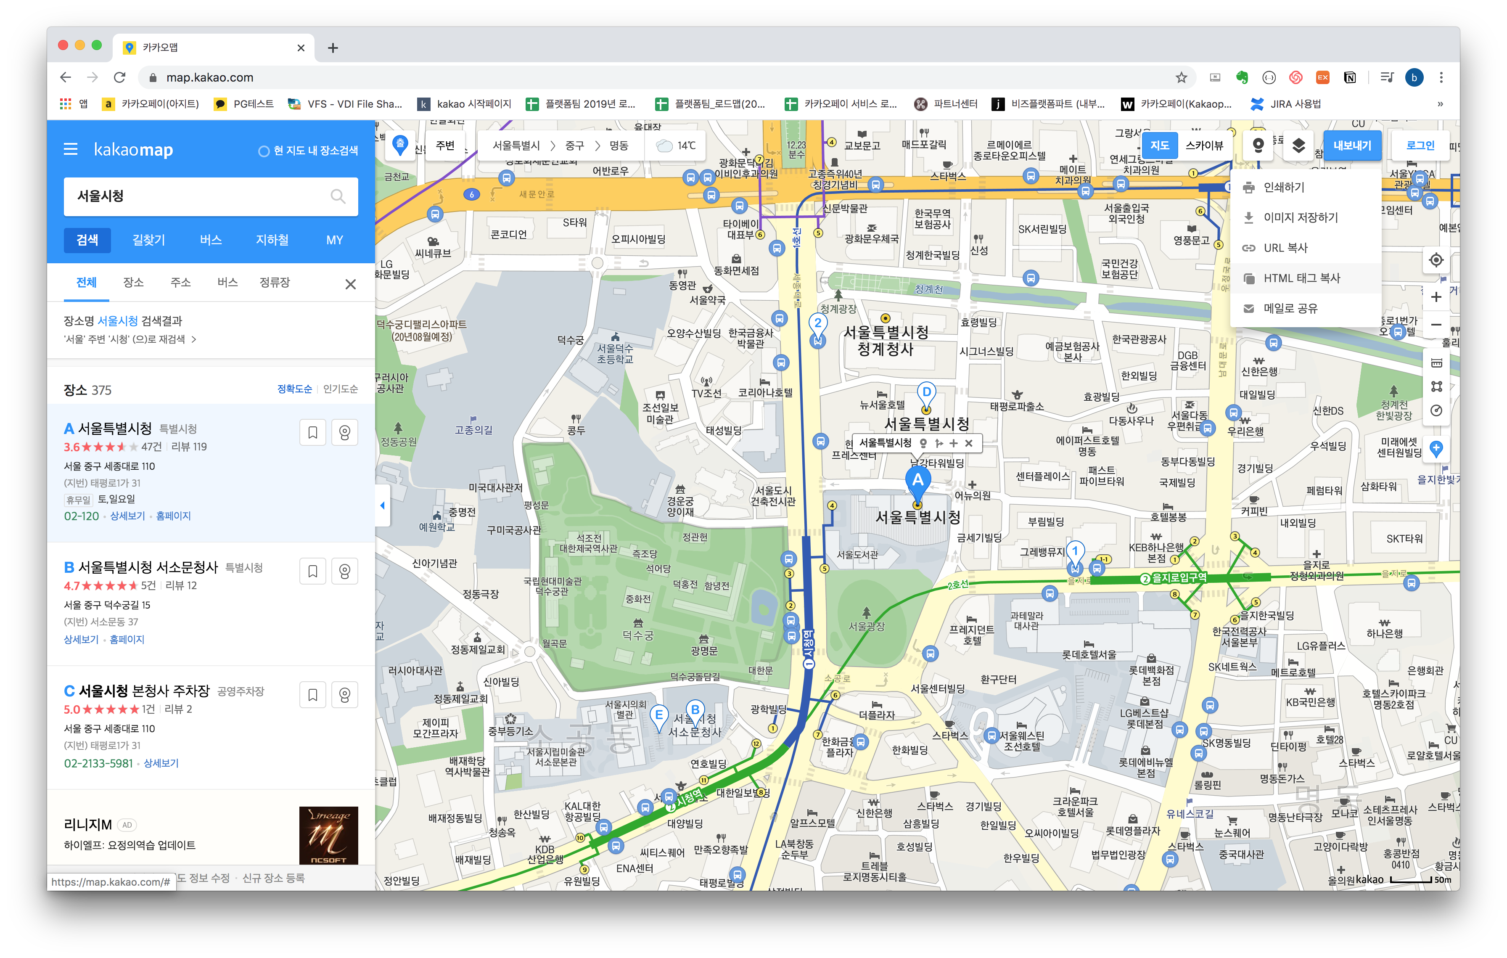The width and height of the screenshot is (1507, 958).
Task: Collapse the side panel with arrow handle
Action: (382, 505)
